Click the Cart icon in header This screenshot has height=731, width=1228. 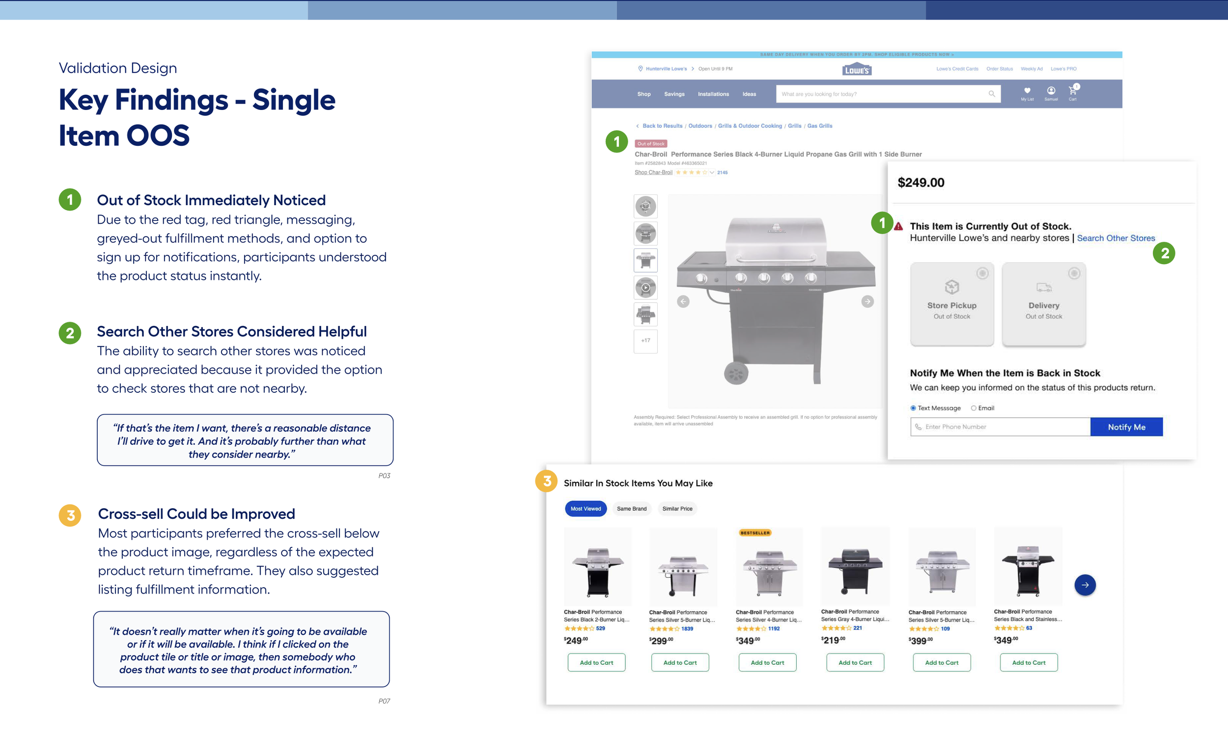coord(1072,91)
